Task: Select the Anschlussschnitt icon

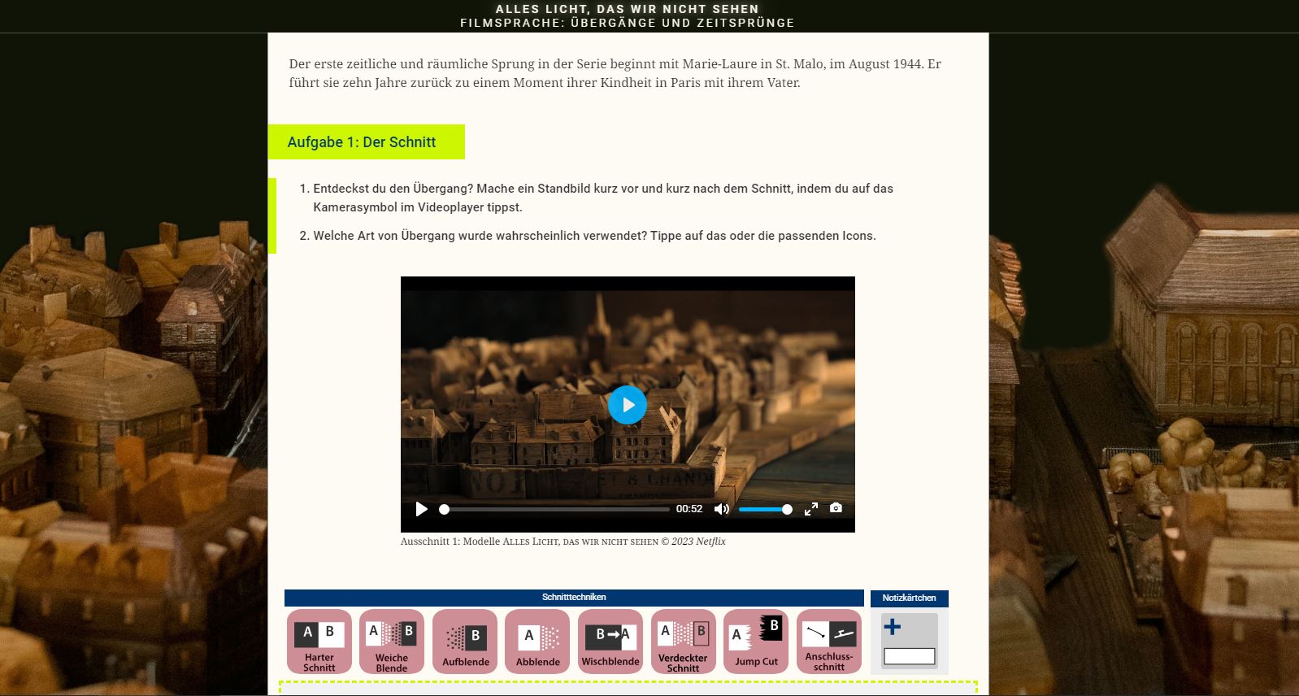Action: (x=829, y=642)
